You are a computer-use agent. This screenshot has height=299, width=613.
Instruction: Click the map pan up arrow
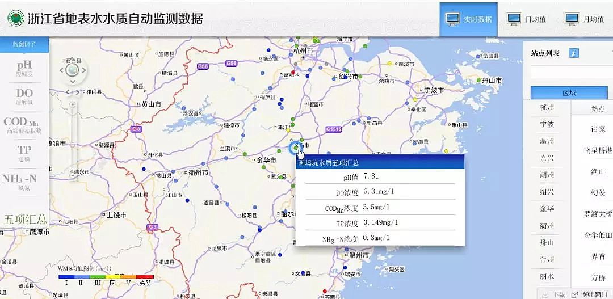pos(72,59)
